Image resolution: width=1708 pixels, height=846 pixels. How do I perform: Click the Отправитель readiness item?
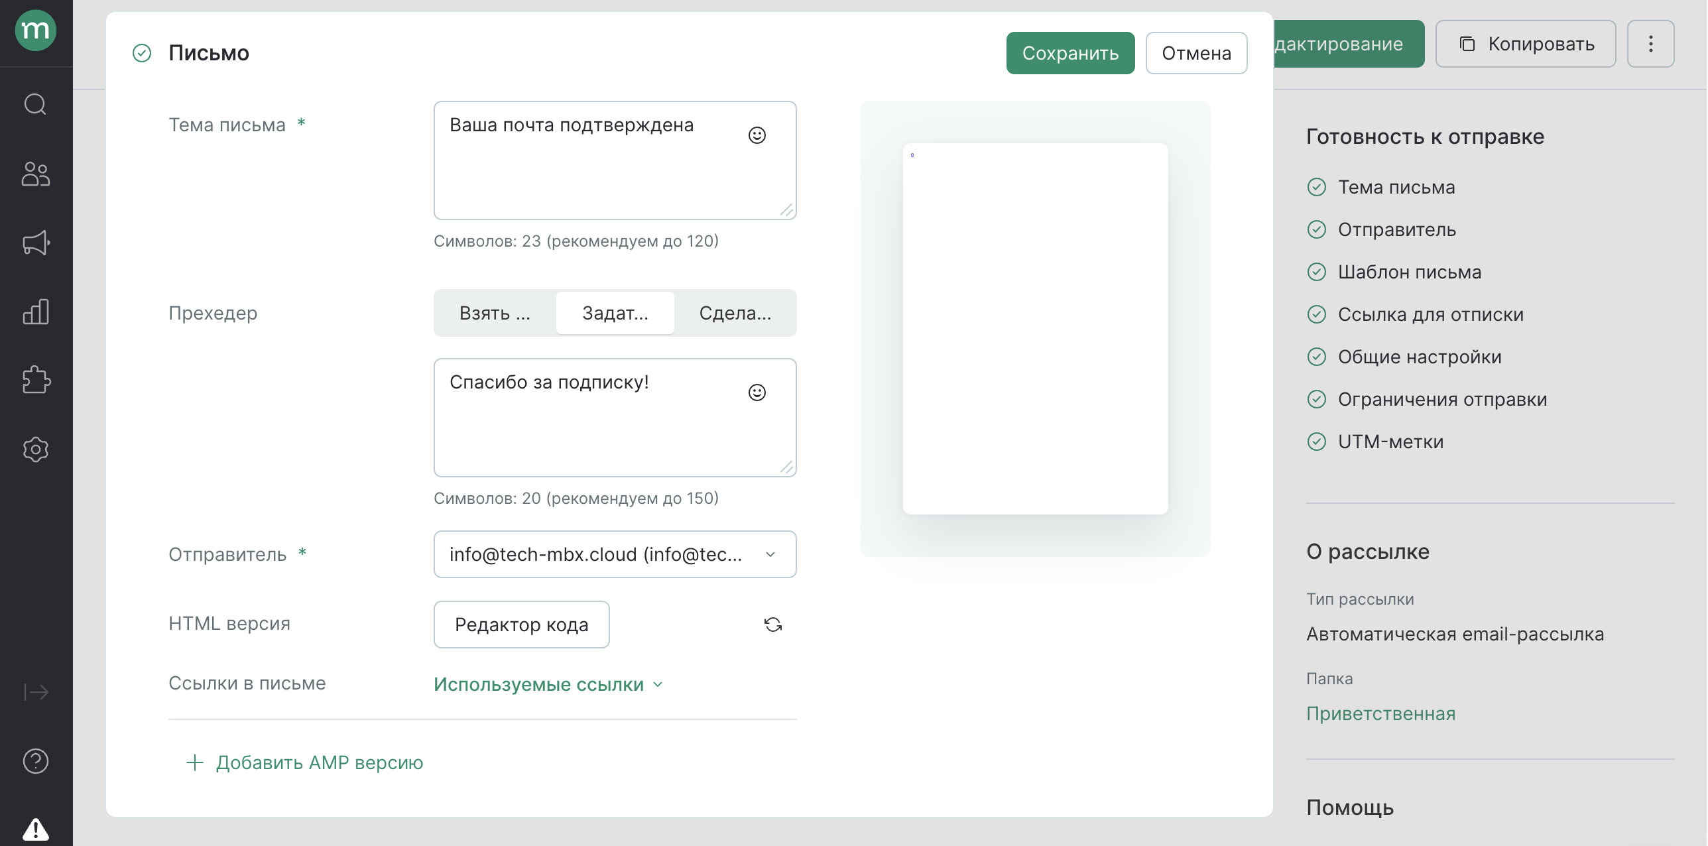[x=1382, y=229]
